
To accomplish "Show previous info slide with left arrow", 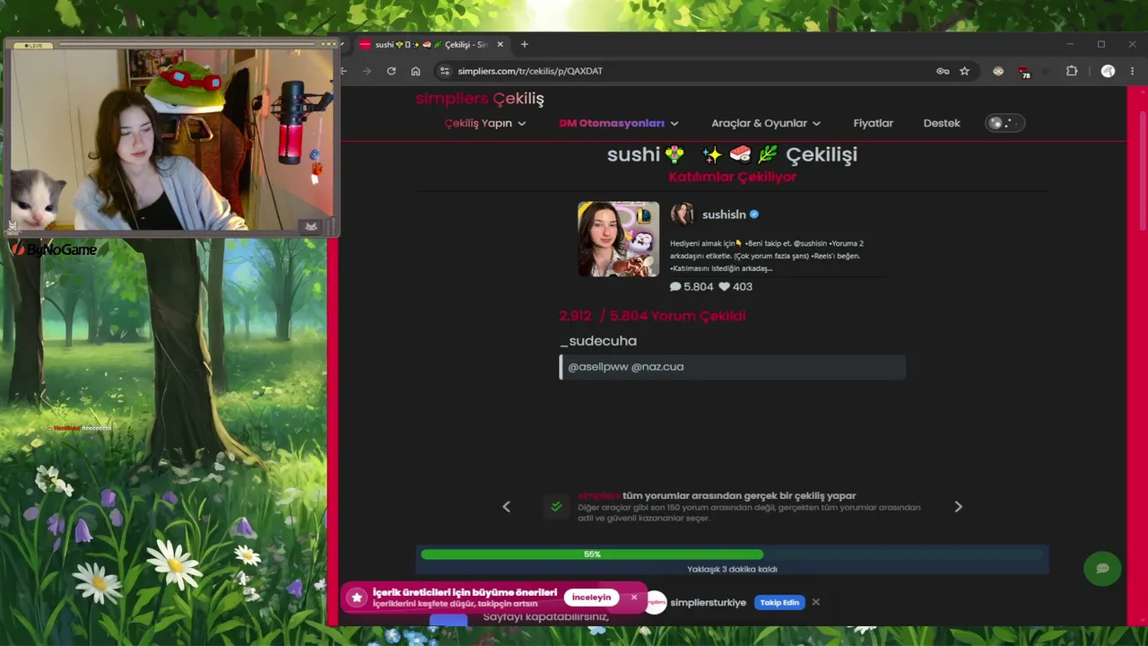I will (507, 507).
